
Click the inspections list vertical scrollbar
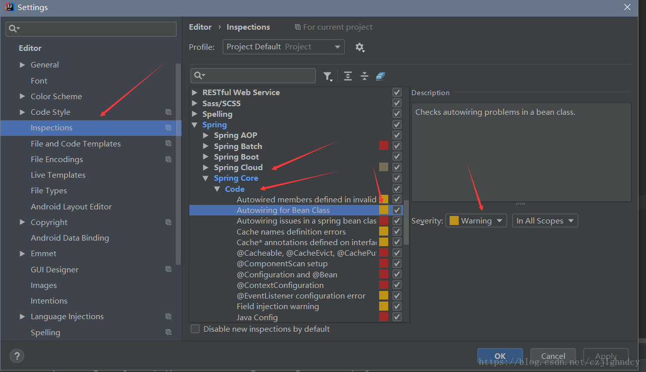(406, 222)
